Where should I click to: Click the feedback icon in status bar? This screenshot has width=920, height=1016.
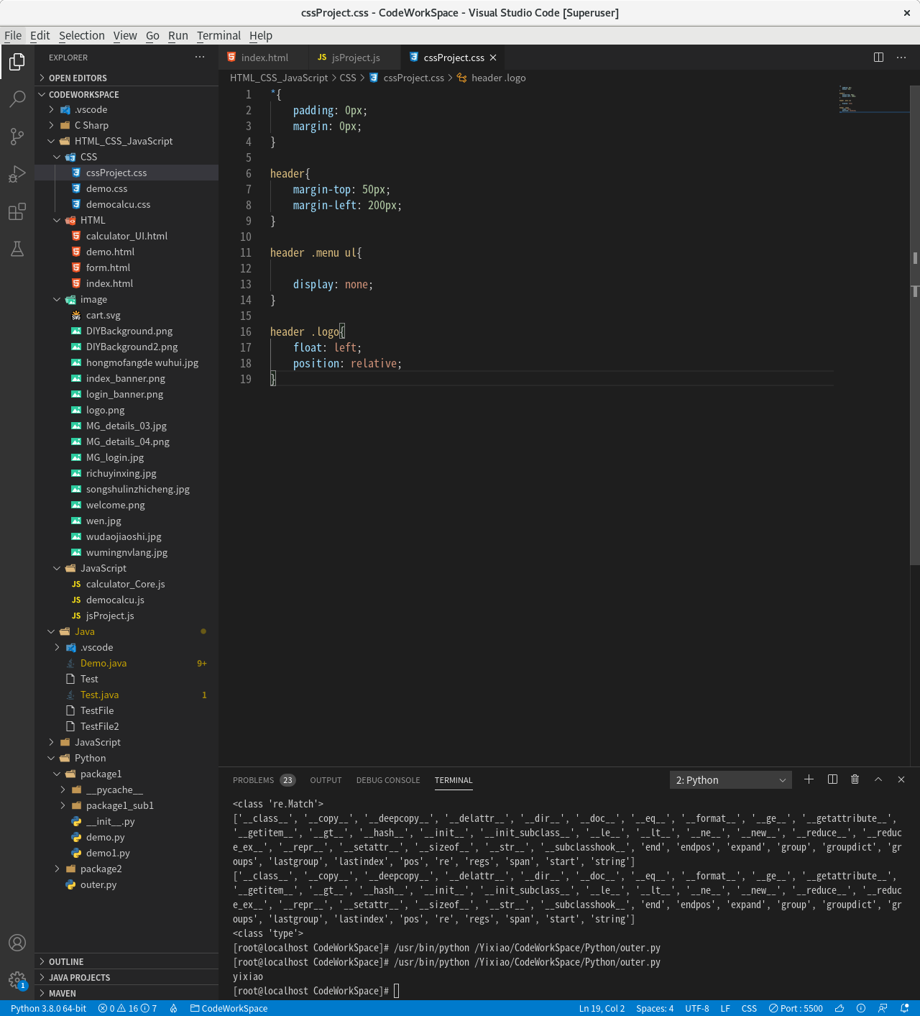tap(883, 1008)
